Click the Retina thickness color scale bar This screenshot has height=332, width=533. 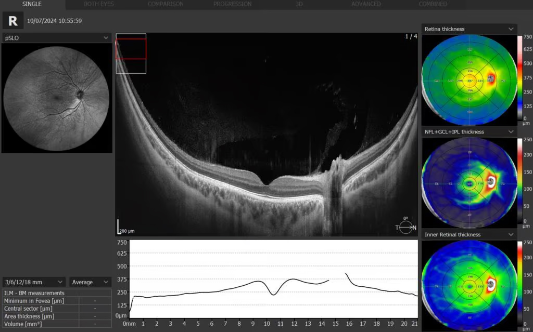520,78
